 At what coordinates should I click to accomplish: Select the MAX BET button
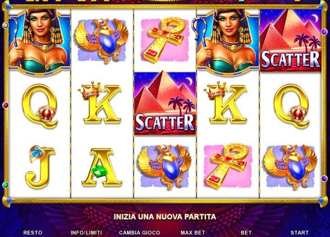pos(193,232)
